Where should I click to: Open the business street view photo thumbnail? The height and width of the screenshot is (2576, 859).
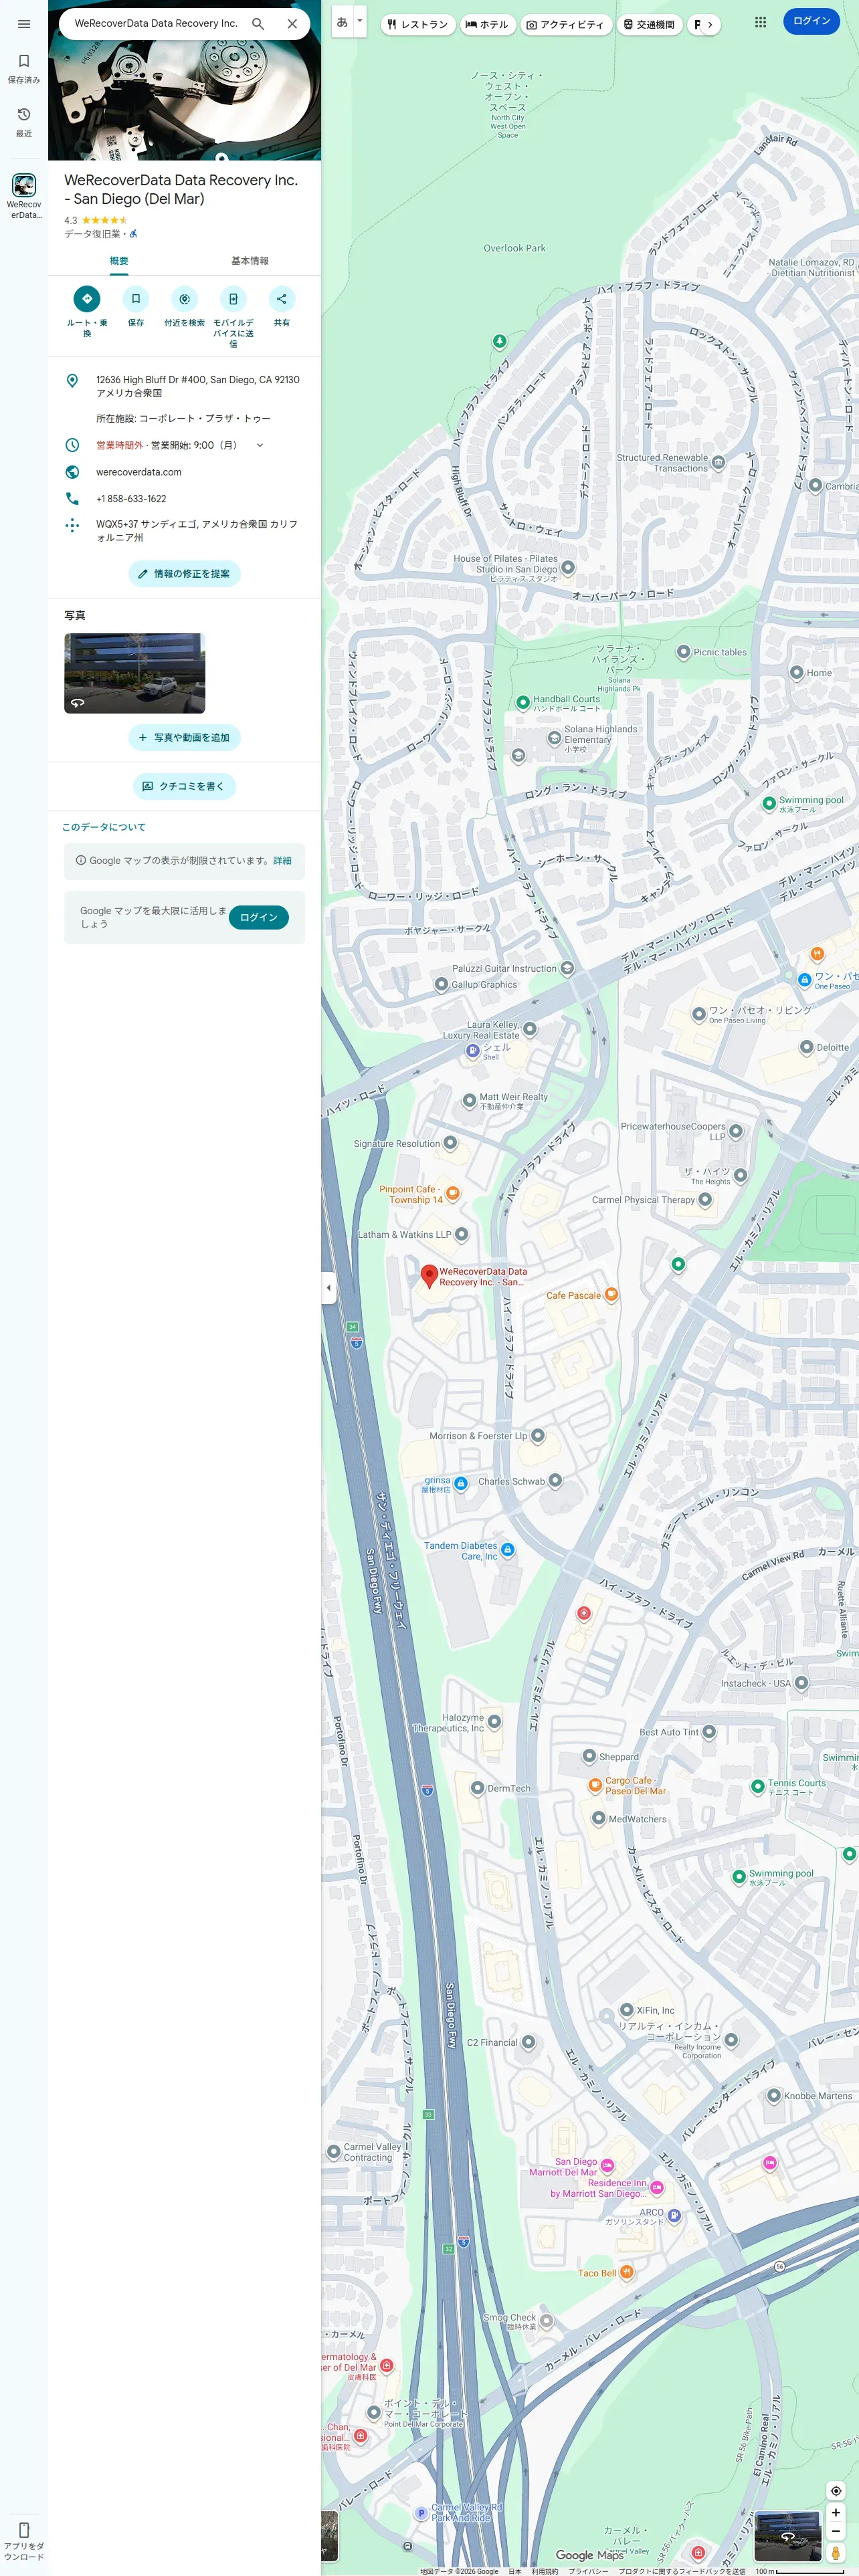click(x=135, y=673)
